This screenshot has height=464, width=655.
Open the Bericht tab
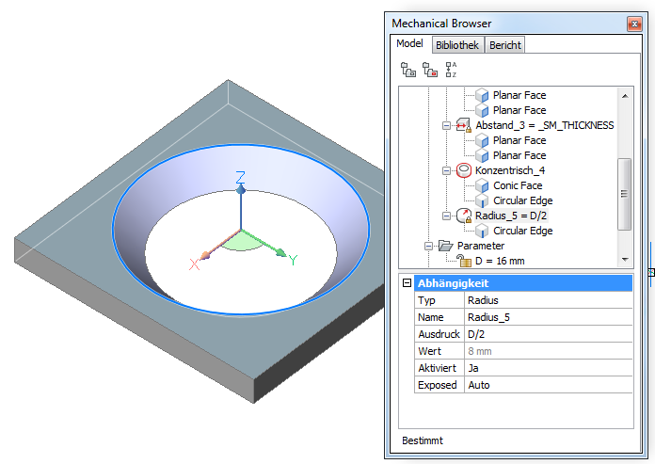coord(504,45)
